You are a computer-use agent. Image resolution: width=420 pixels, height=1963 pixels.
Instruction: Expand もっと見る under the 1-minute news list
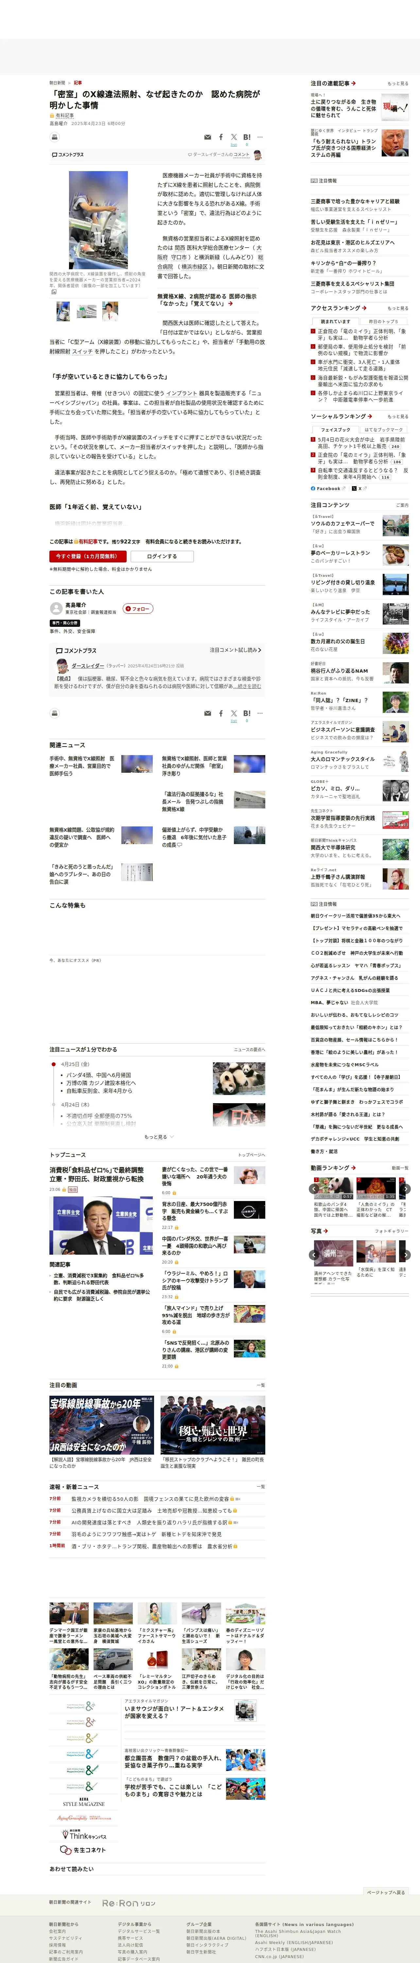(159, 1137)
